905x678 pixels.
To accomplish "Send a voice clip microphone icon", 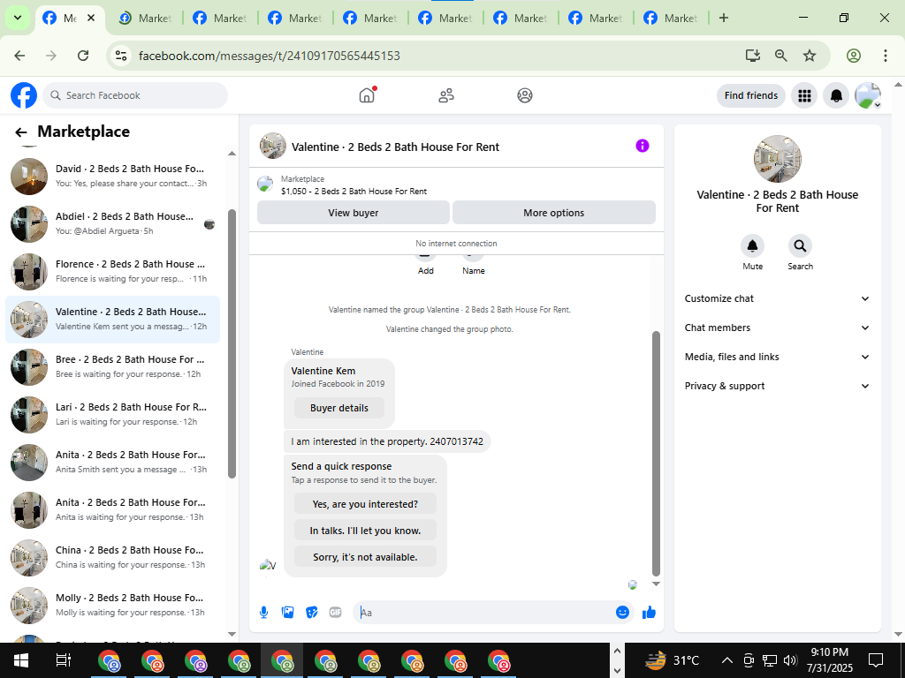I will (263, 613).
